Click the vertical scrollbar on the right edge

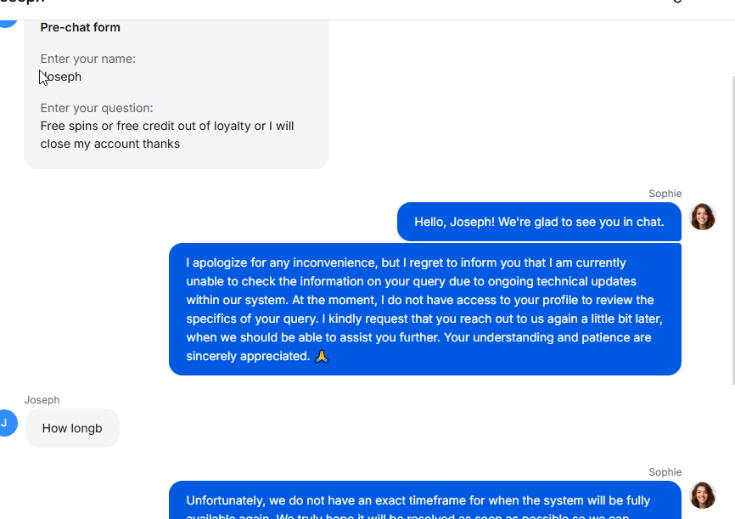point(733,230)
